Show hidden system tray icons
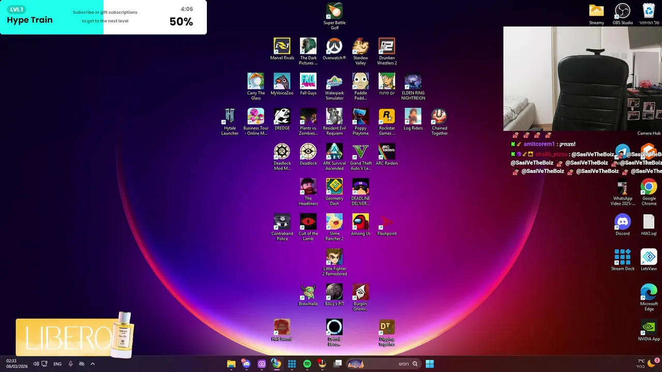The width and height of the screenshot is (662, 372). coord(93,364)
